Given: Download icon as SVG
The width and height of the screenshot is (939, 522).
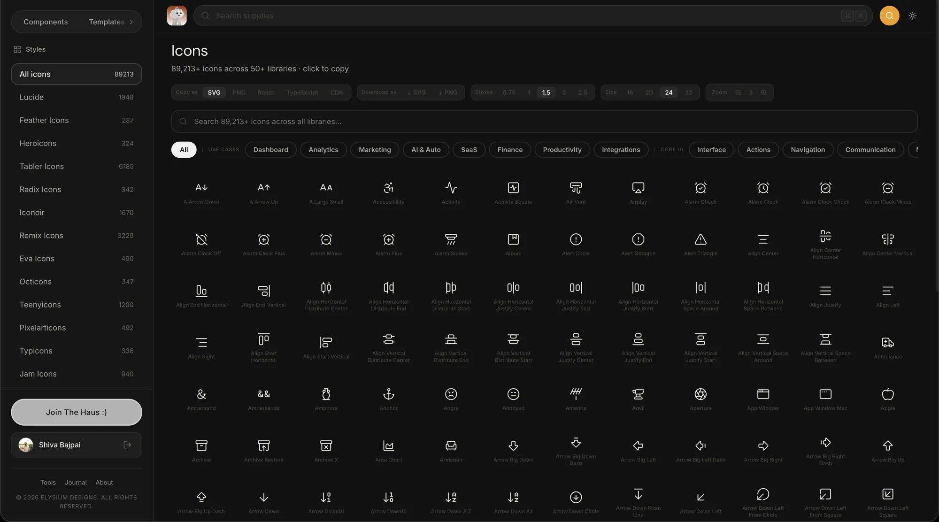Looking at the screenshot, I should tap(416, 92).
